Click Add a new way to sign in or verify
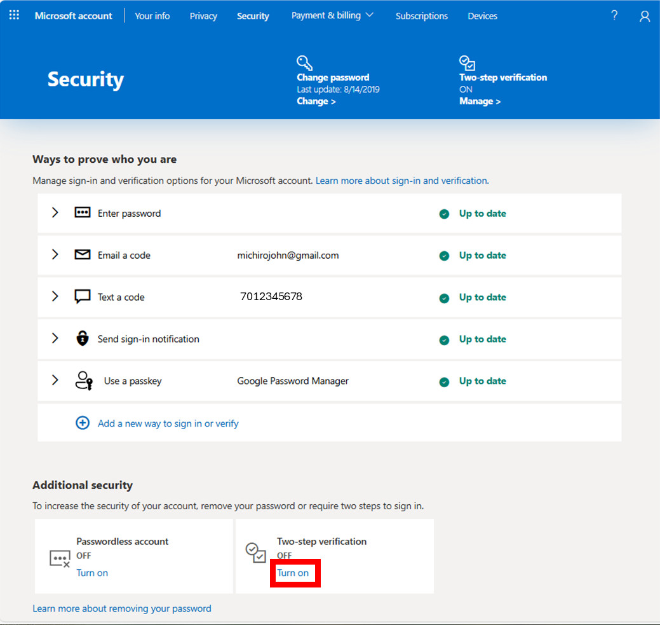Screen dimensions: 660x625 [168, 423]
